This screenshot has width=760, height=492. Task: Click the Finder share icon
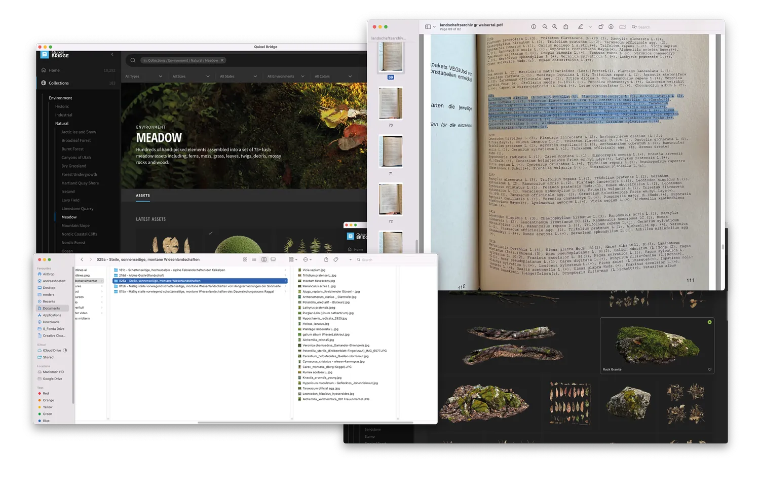pos(326,259)
